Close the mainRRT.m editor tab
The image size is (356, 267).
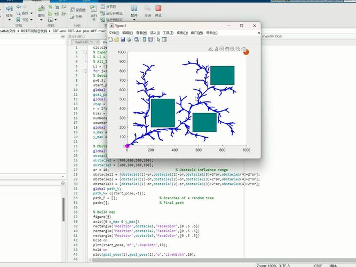[x=97, y=42]
